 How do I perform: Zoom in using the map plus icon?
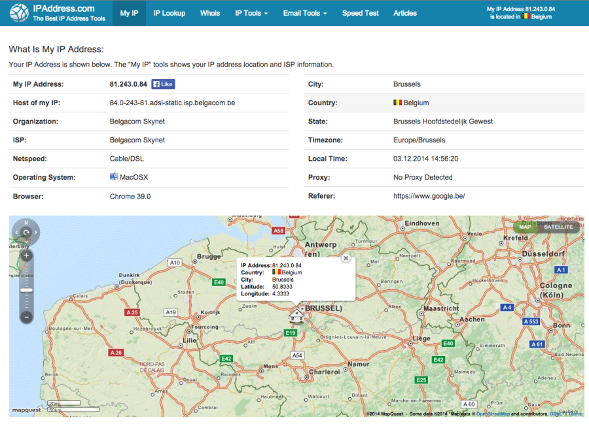coord(26,255)
